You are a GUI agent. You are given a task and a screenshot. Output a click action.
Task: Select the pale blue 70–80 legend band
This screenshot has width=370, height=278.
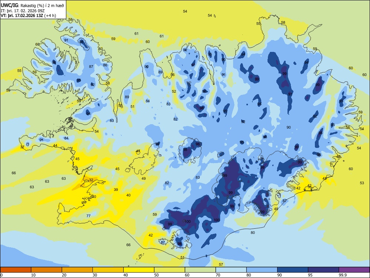tap(231, 270)
